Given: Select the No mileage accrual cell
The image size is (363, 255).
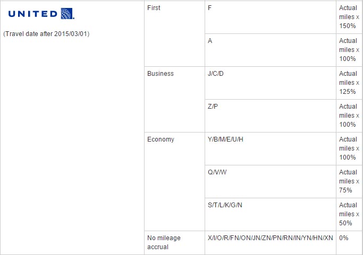Looking at the screenshot, I should tap(174, 242).
